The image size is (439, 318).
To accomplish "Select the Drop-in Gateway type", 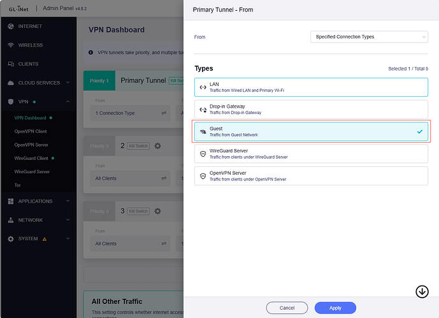I will (311, 110).
